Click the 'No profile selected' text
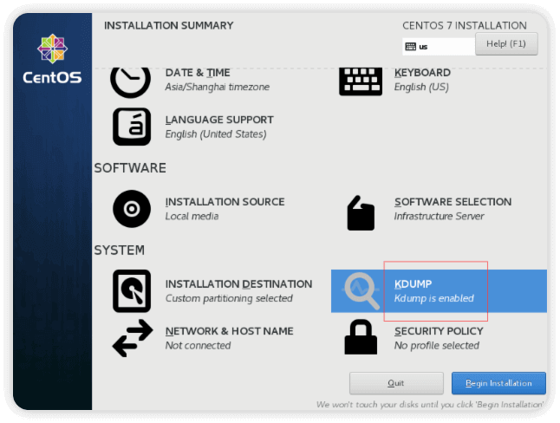This screenshot has width=560, height=423. pos(437,346)
